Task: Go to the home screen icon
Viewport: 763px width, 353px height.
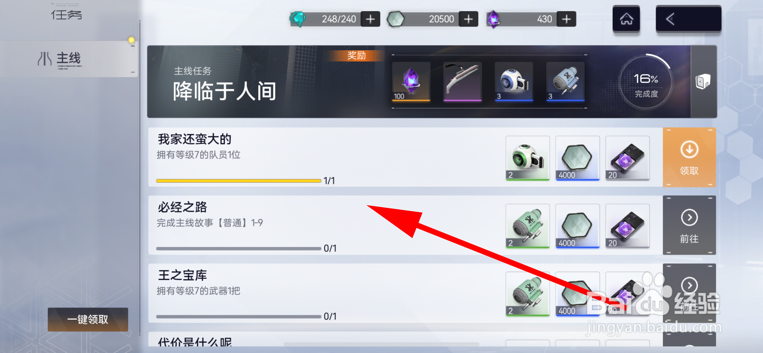Action: click(626, 19)
